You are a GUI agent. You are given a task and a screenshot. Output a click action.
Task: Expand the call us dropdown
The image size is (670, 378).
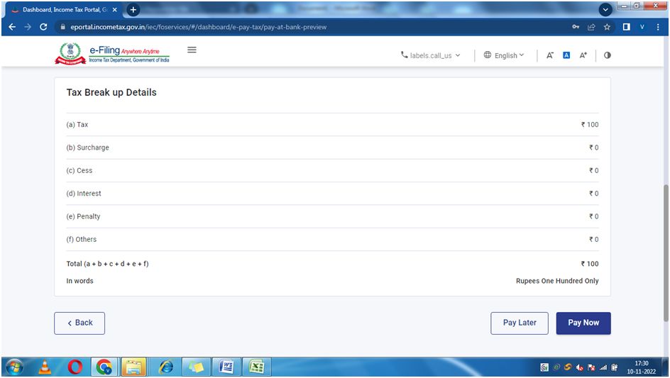coord(431,55)
